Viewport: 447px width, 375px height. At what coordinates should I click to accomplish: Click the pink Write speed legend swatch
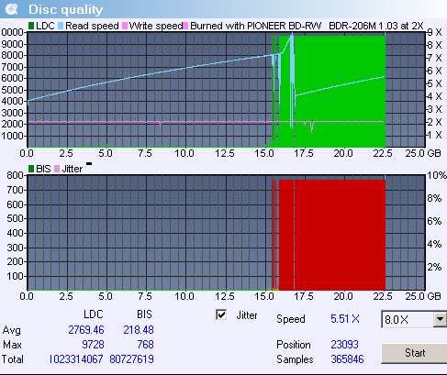(x=125, y=26)
